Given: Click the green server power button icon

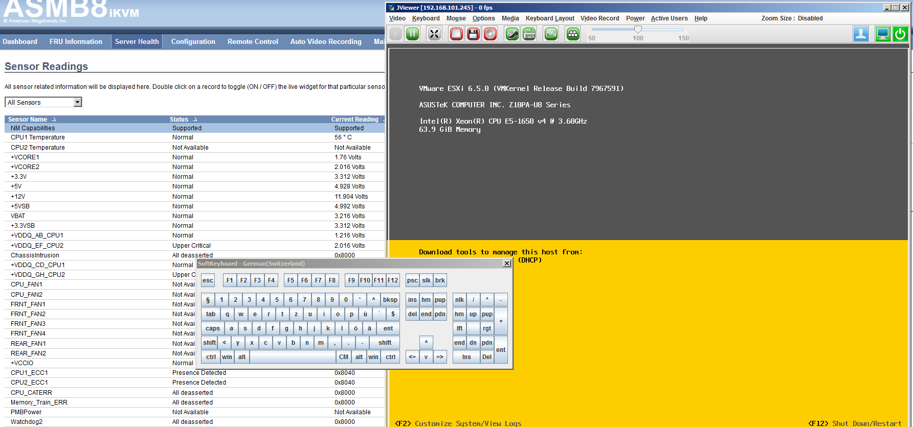Looking at the screenshot, I should [900, 34].
